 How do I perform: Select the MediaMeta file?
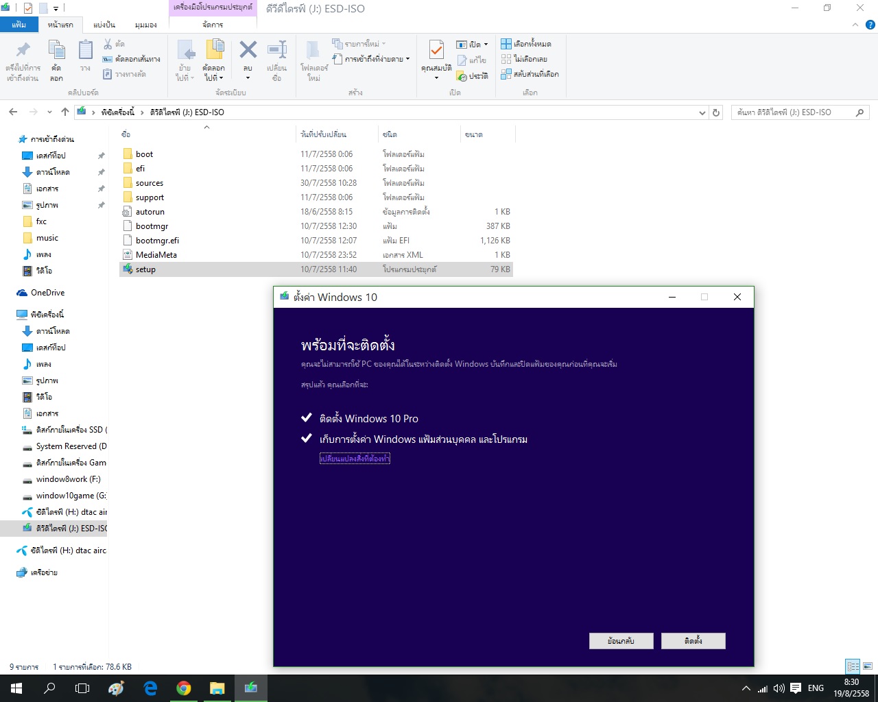coord(316,255)
